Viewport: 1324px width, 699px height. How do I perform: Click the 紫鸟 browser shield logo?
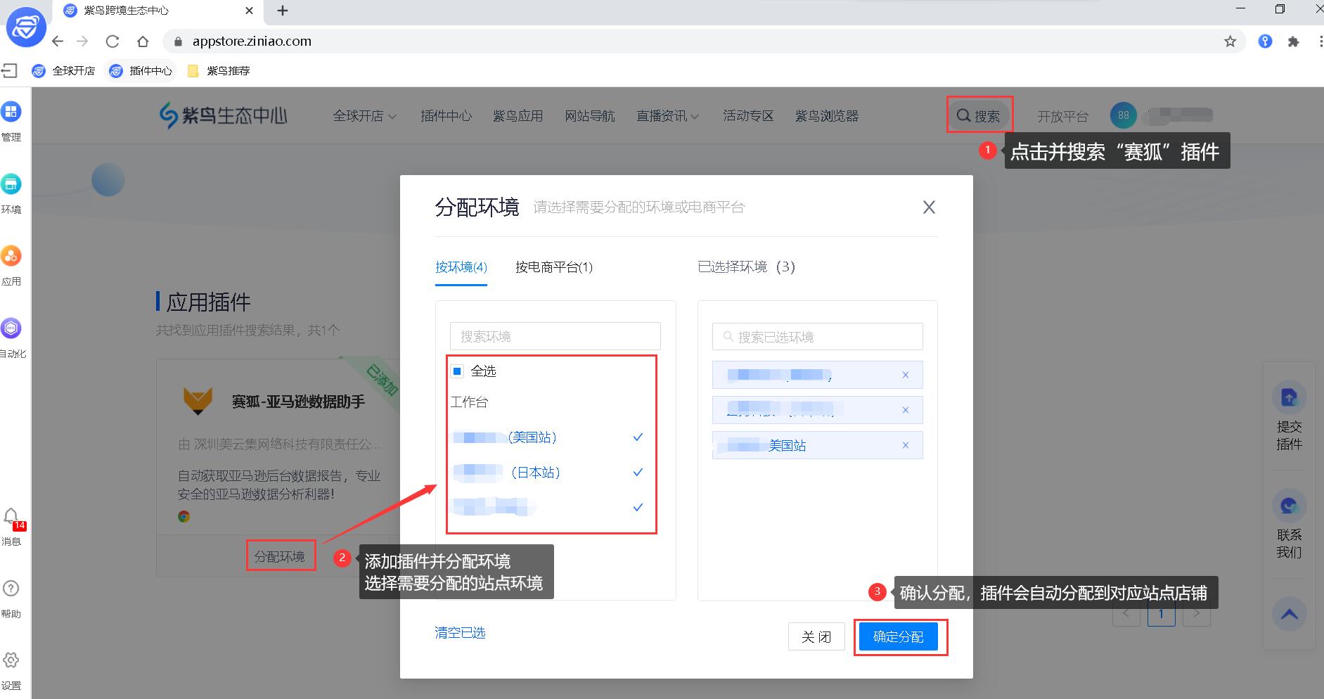26,27
